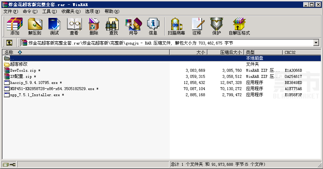
Task: Select the haozip_5.9.4.10795.exe file name
Action: (36, 83)
